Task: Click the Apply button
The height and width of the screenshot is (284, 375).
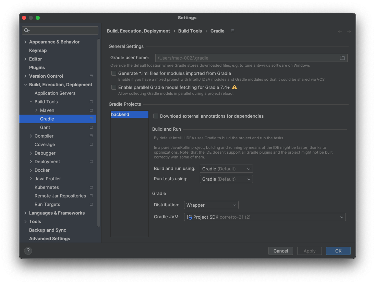Action: point(310,251)
